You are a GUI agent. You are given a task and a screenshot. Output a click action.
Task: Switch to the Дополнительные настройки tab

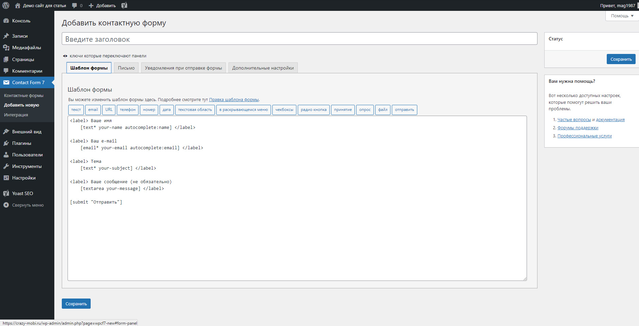[x=263, y=68]
